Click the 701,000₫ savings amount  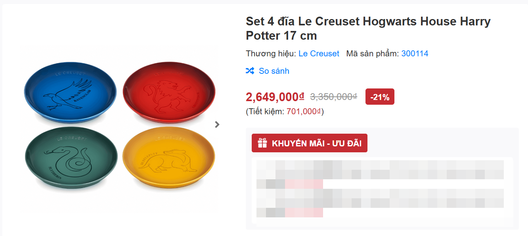point(303,112)
